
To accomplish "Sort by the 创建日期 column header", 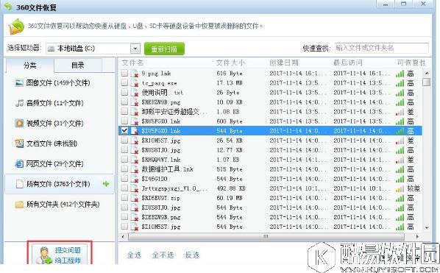I will point(284,63).
